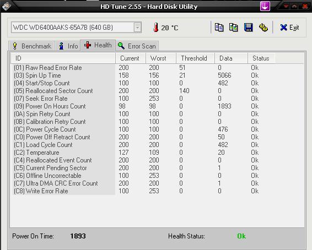Copy health info to clipboard icon

click(x=219, y=28)
